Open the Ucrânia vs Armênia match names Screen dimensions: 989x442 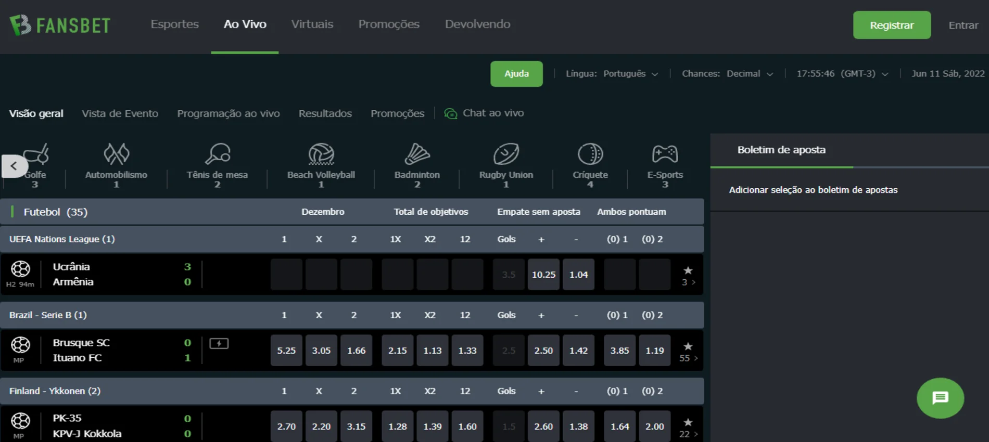73,274
